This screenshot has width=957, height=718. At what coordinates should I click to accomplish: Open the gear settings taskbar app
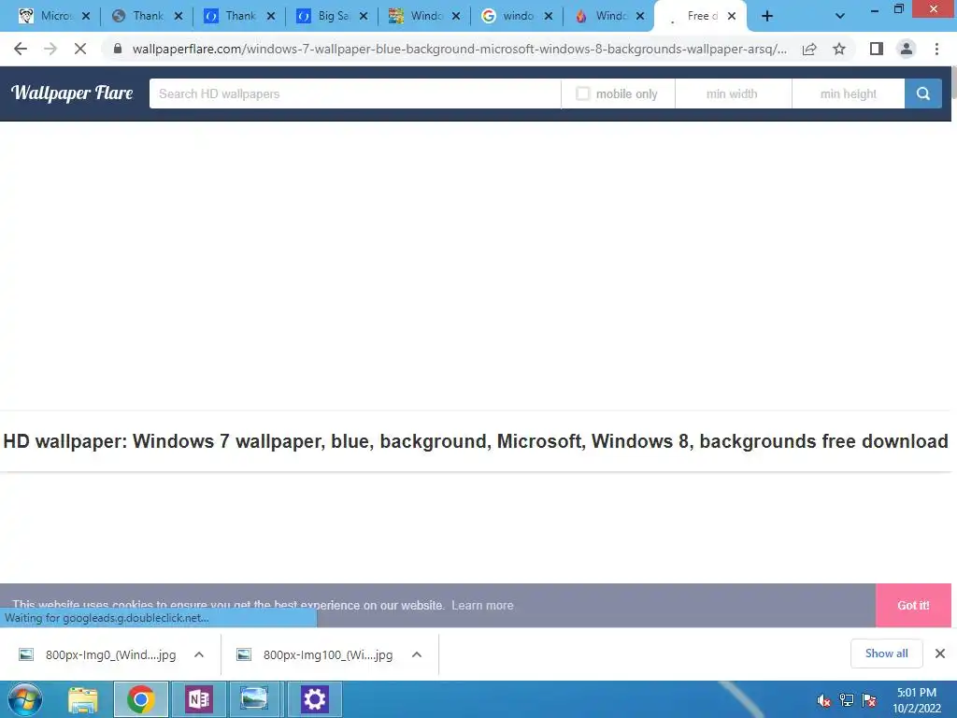pos(314,699)
